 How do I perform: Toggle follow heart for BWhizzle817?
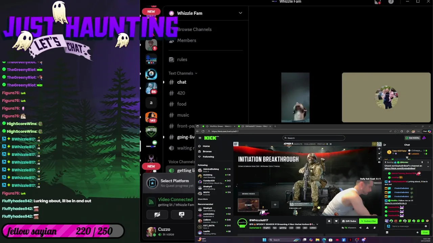(336, 221)
